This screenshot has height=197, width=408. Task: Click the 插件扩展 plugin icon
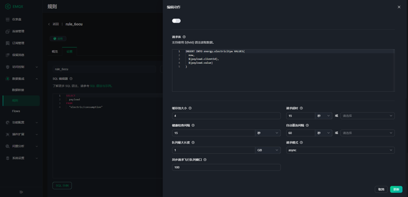pyautogui.click(x=8, y=134)
